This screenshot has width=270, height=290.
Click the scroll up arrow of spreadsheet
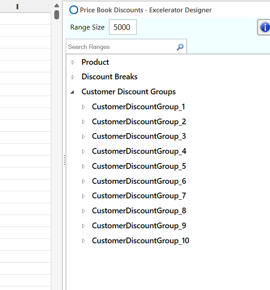pyautogui.click(x=56, y=6)
